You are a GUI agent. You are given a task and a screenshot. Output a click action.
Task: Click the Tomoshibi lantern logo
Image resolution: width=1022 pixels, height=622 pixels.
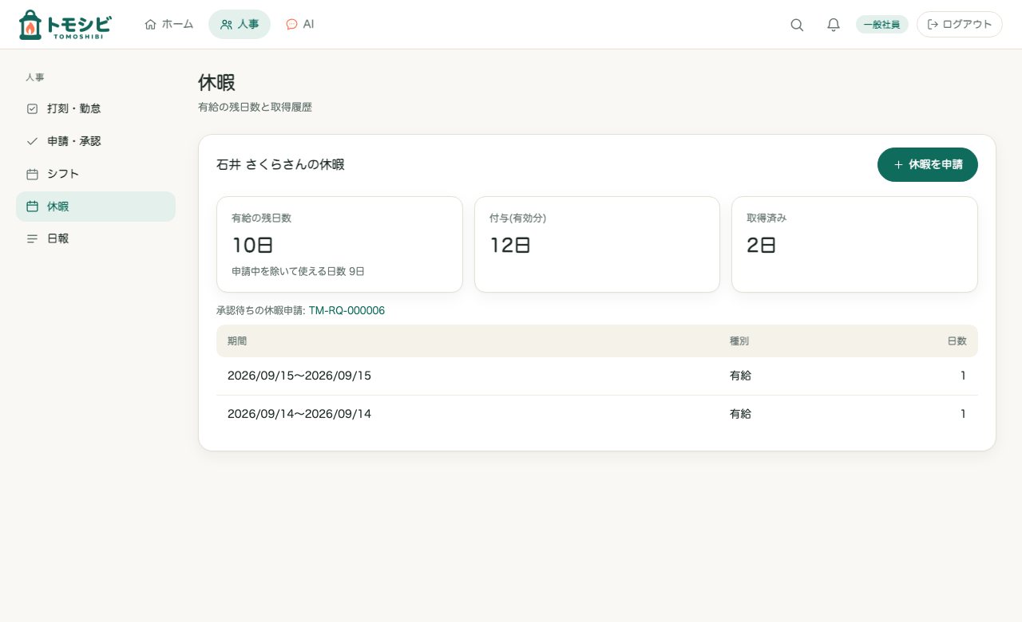30,25
